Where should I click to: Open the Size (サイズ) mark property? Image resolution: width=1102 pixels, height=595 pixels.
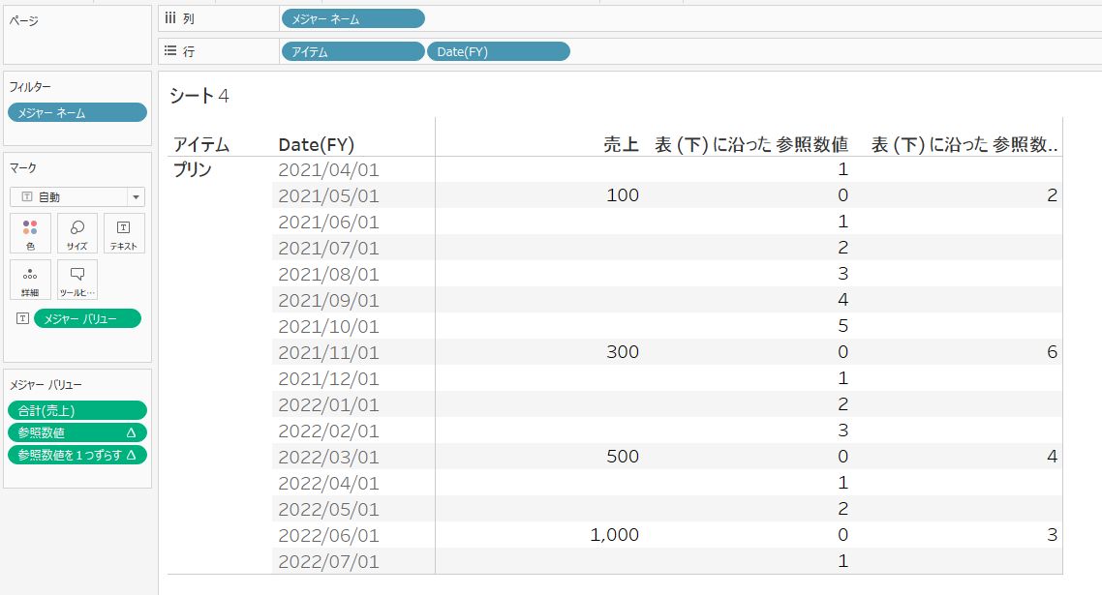[x=77, y=233]
